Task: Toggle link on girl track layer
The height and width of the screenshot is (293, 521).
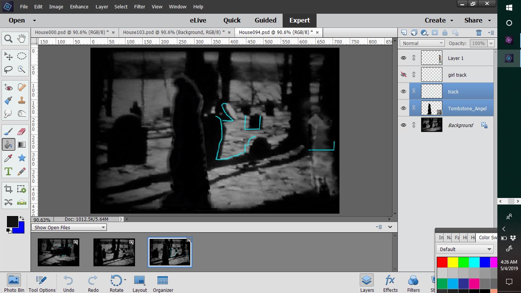Action: click(414, 75)
